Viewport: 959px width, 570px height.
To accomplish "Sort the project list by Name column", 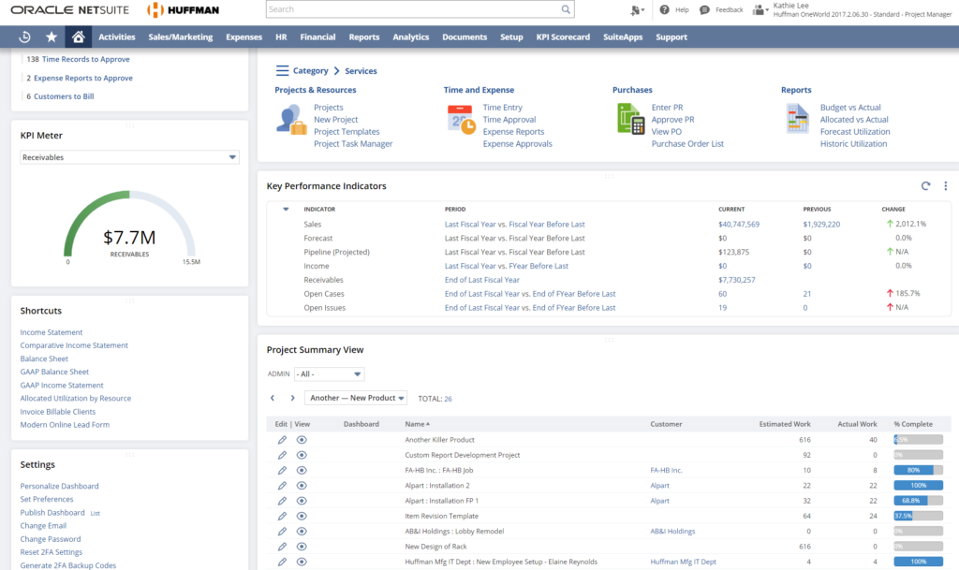I will (417, 424).
